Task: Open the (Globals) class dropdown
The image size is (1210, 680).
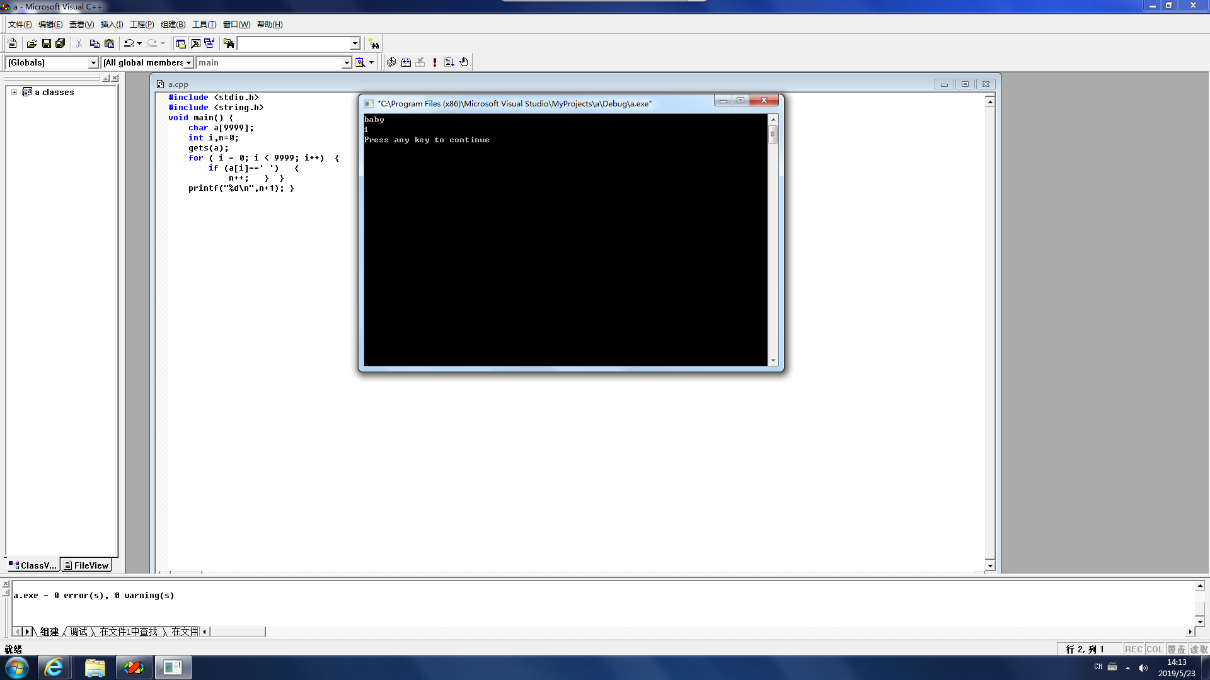Action: coord(93,62)
